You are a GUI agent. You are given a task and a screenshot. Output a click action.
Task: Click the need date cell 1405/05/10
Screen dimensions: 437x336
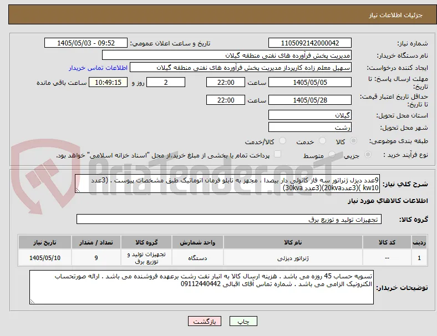45,258
